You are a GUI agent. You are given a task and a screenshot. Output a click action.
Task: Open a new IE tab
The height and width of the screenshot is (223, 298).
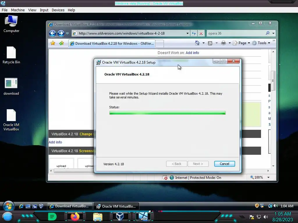click(160, 44)
